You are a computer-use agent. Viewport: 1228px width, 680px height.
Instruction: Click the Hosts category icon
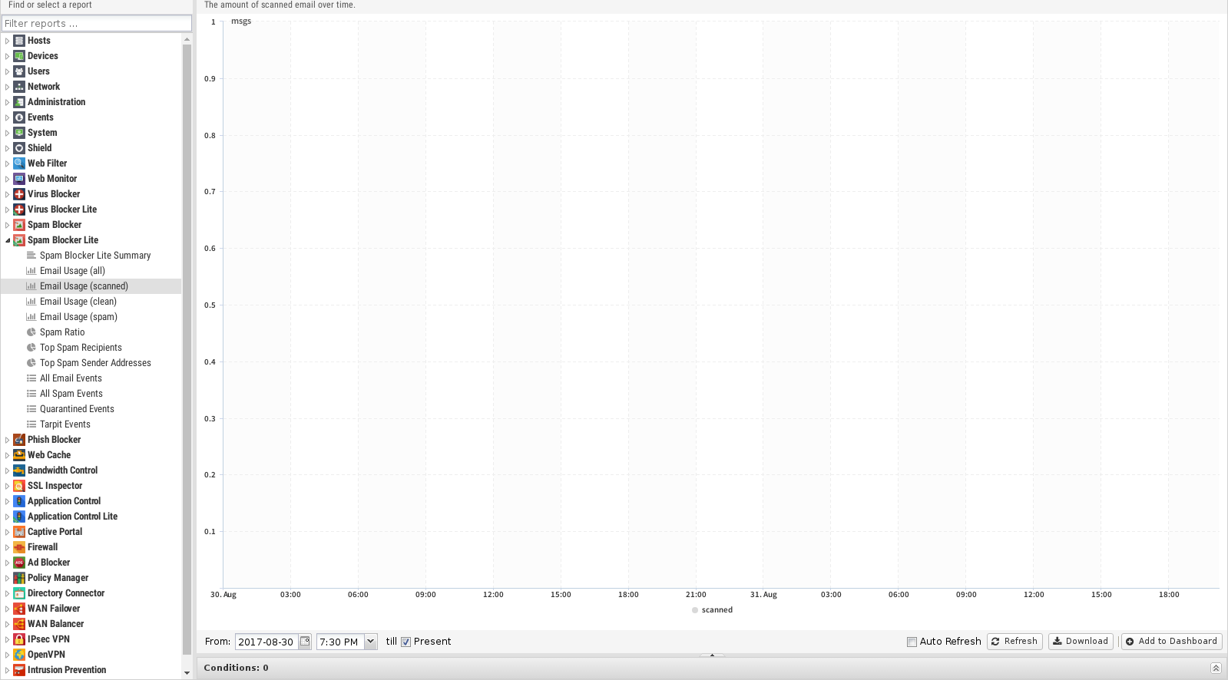click(x=19, y=41)
